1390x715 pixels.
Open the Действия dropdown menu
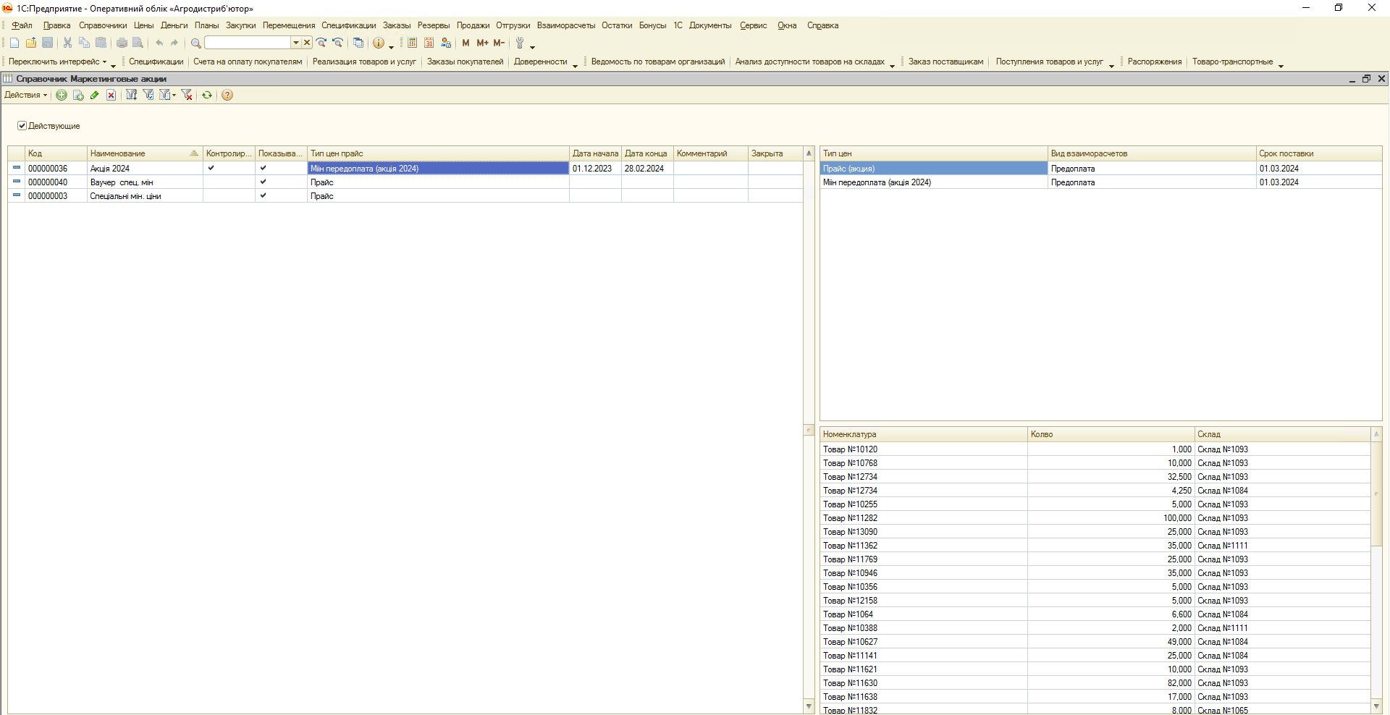coord(25,95)
